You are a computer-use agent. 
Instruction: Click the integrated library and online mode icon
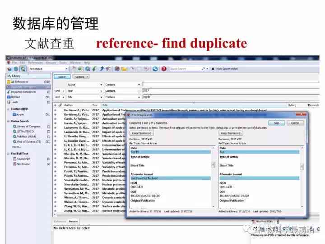click(23, 69)
